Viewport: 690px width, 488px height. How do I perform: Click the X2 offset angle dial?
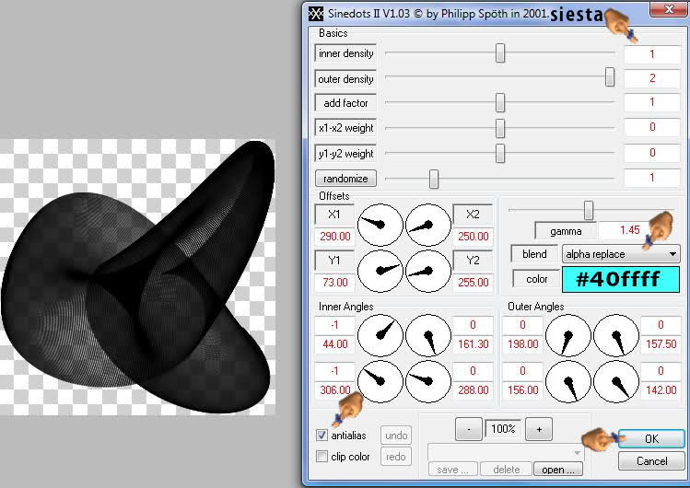(428, 225)
